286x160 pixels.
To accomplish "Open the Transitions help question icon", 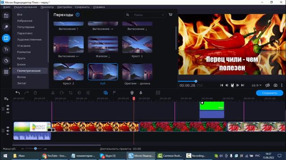I will (77, 15).
